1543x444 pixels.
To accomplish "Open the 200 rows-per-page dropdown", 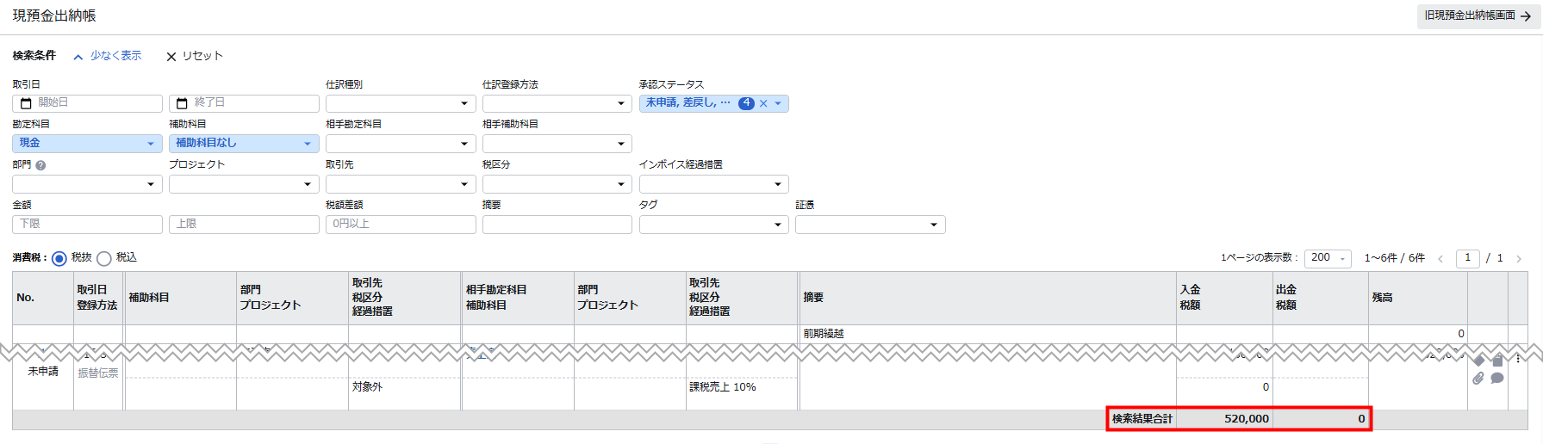I will click(1327, 258).
